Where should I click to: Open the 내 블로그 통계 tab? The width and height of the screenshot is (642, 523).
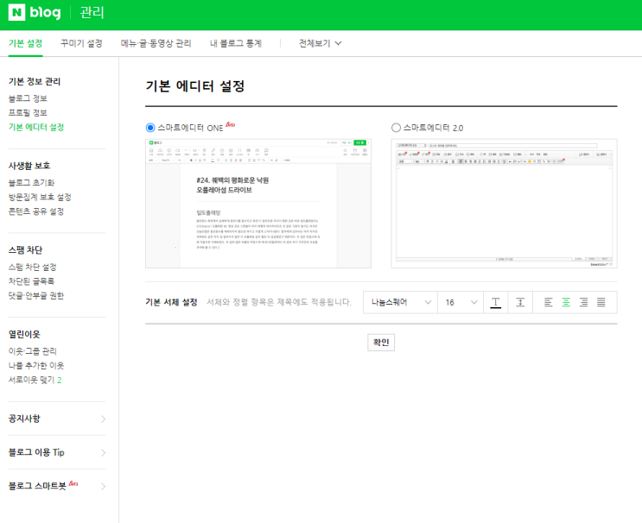pyautogui.click(x=236, y=43)
